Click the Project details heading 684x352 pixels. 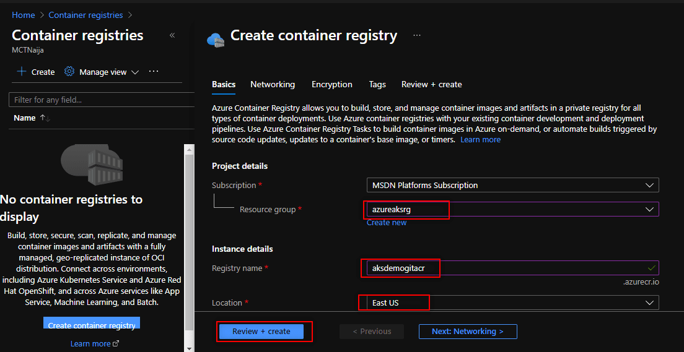coord(240,166)
